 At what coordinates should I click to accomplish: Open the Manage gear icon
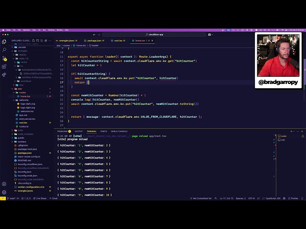[4, 192]
